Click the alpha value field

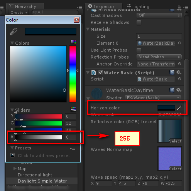pos(71,137)
